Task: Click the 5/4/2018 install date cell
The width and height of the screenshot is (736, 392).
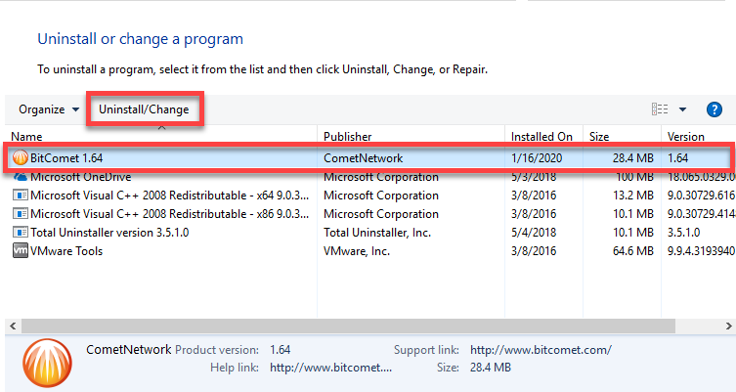Action: click(534, 233)
